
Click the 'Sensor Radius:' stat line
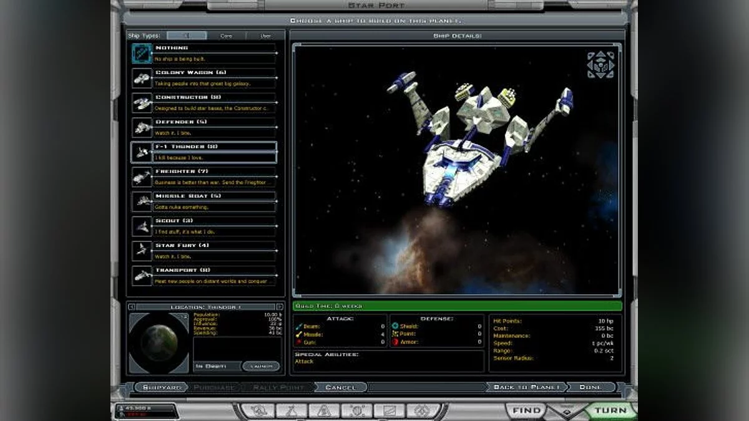tap(554, 359)
